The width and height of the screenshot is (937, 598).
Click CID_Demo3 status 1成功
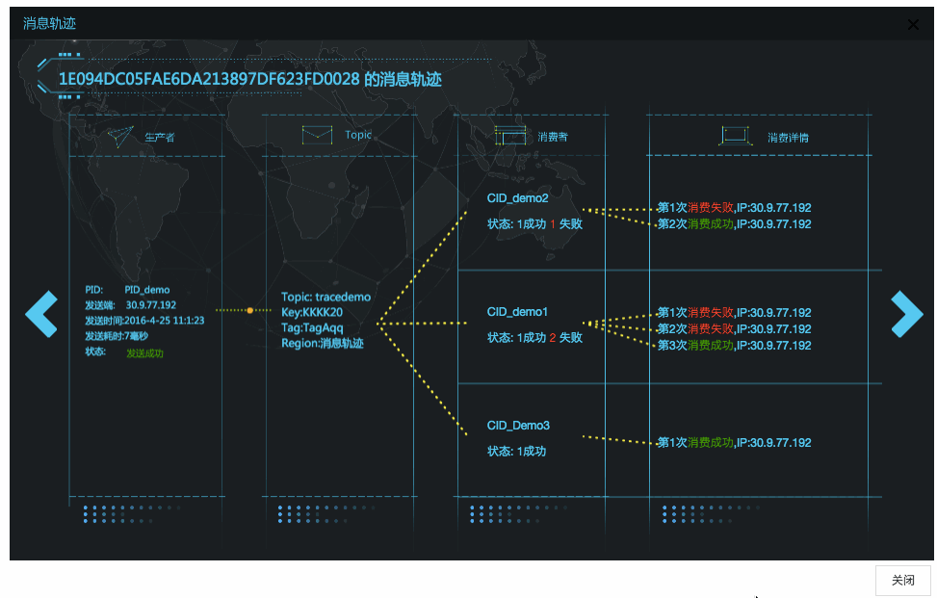(516, 451)
